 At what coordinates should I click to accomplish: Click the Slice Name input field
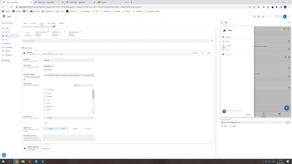(x=68, y=60)
